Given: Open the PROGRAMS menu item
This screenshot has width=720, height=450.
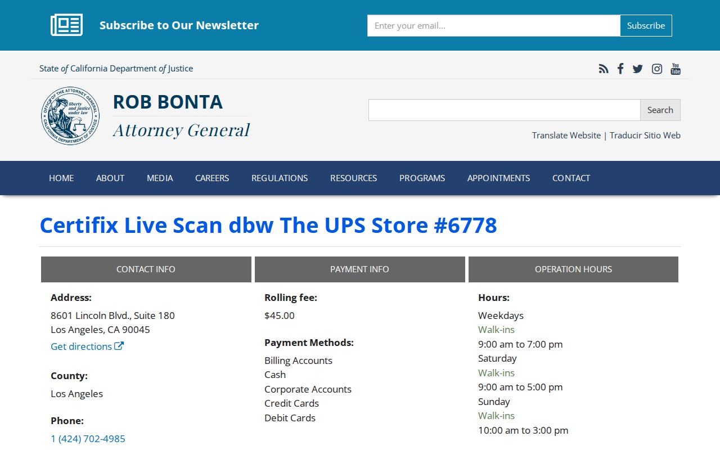Looking at the screenshot, I should pyautogui.click(x=422, y=178).
